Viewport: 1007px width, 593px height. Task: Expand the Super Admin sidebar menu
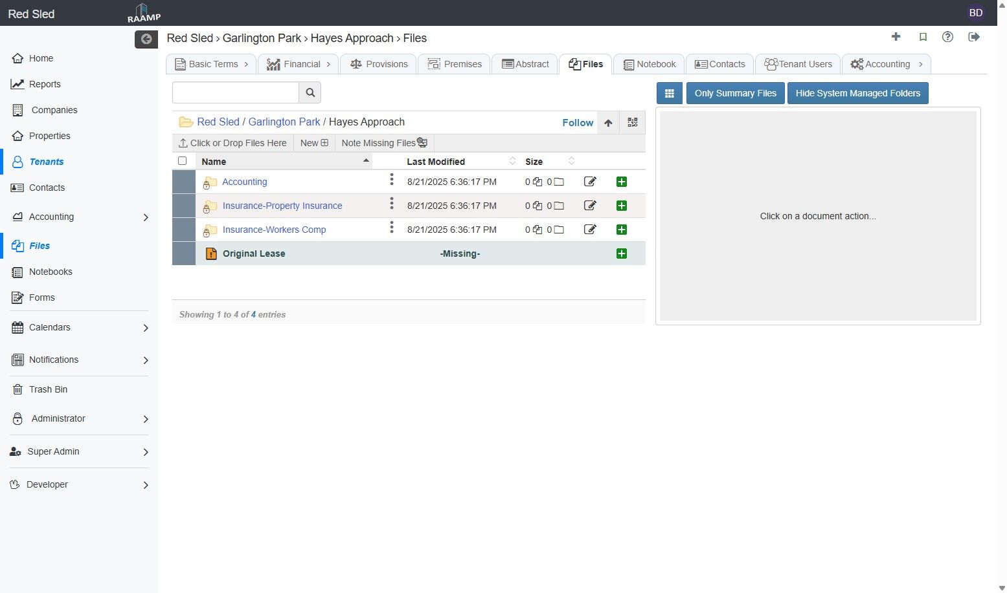coord(146,452)
